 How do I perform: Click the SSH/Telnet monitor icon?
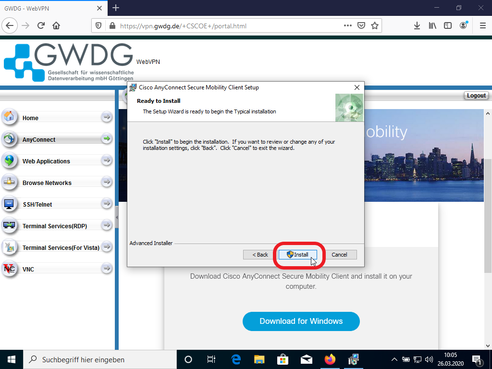(x=9, y=204)
